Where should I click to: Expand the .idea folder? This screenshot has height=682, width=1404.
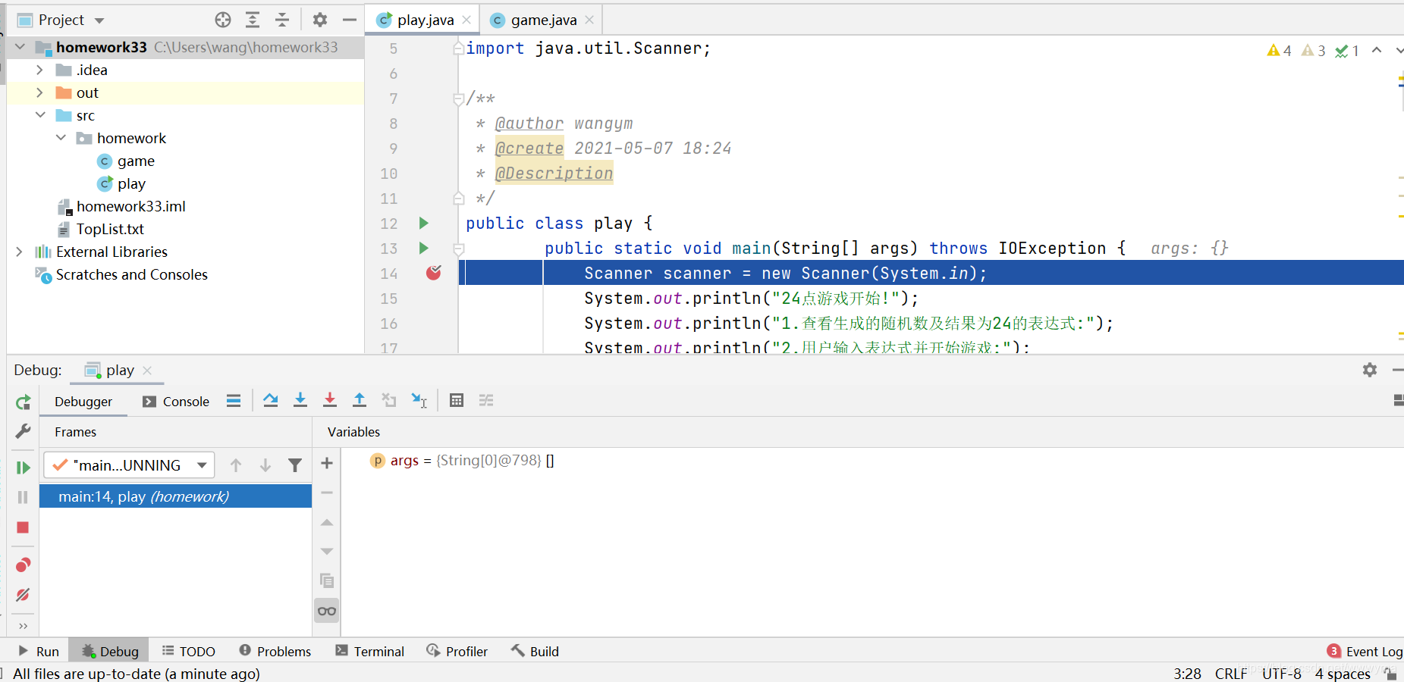coord(40,70)
